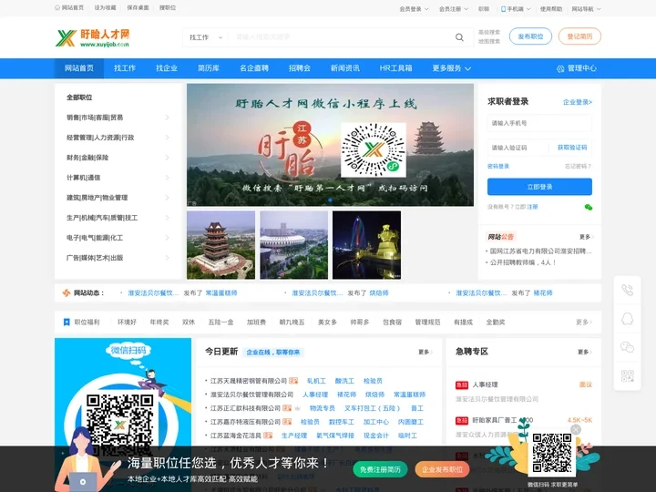Click the 网站动态 flame icon

point(67,292)
